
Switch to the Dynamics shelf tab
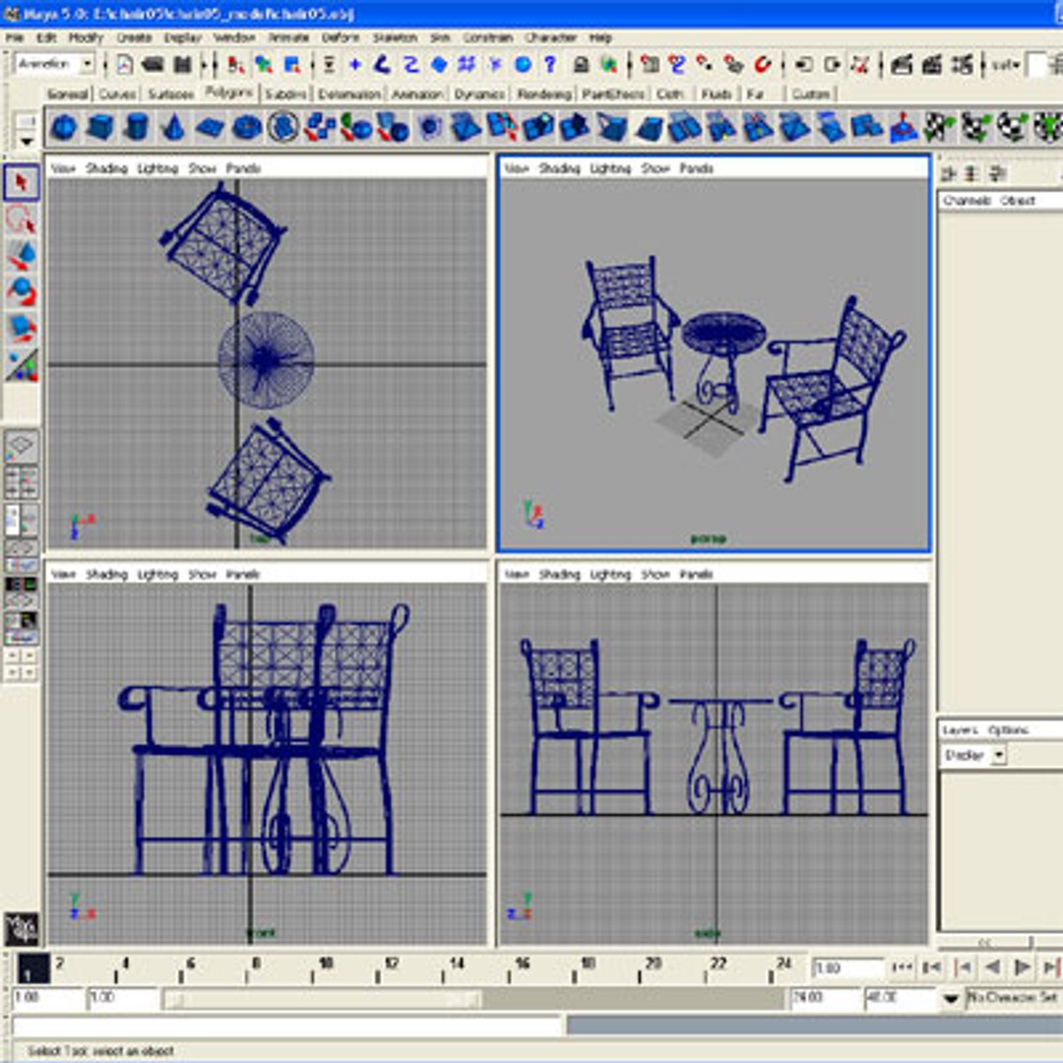[x=479, y=94]
